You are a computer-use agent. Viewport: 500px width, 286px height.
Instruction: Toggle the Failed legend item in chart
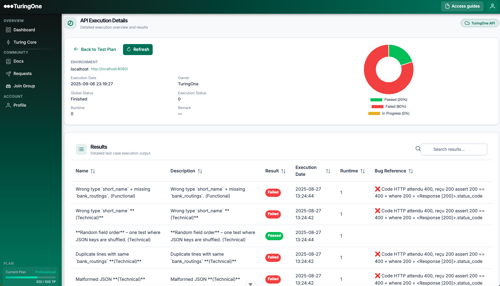(389, 106)
